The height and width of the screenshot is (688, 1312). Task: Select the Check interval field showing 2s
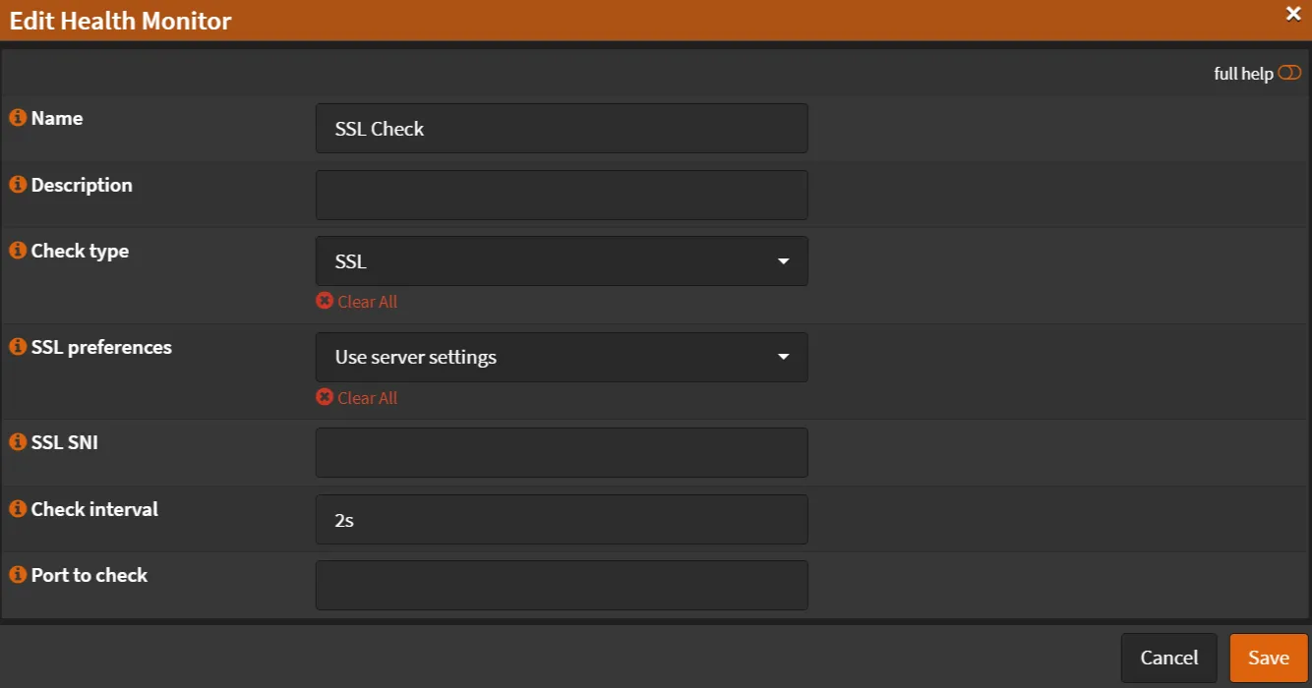pyautogui.click(x=561, y=519)
